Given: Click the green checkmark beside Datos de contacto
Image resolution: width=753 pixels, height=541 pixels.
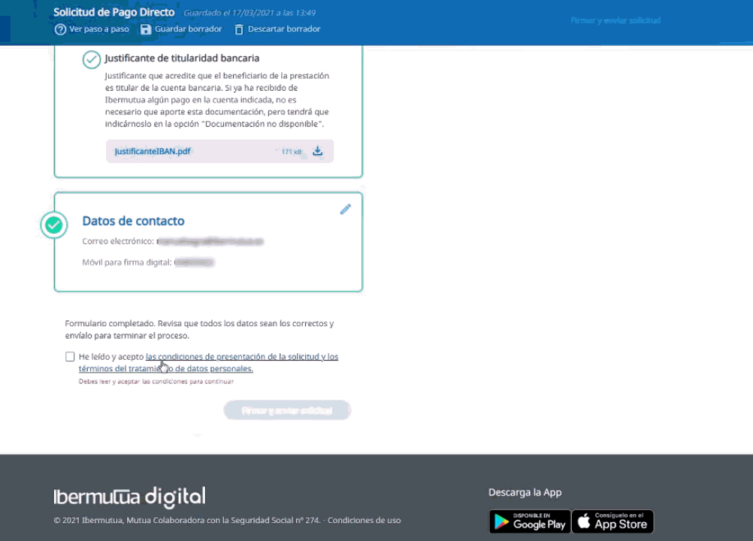Looking at the screenshot, I should click(x=53, y=225).
